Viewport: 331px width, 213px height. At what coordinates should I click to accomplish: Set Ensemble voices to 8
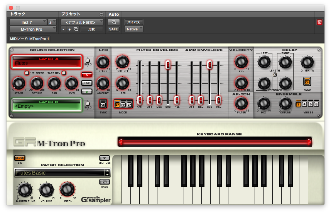(316, 104)
